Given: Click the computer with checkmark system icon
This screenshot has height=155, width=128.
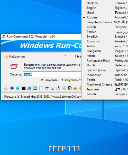Looking at the screenshot, I should pos(12,88).
